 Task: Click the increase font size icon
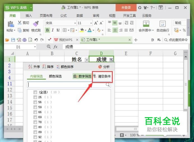96,23
